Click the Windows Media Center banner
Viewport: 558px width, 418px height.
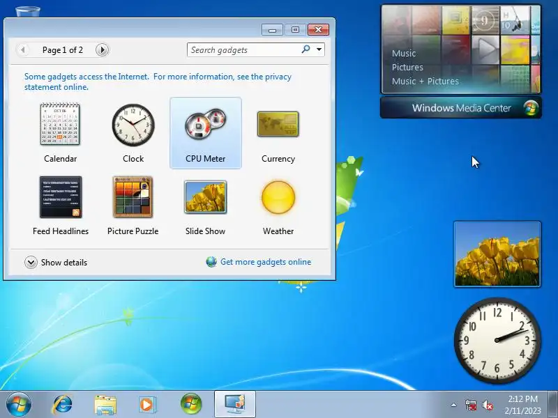461,108
